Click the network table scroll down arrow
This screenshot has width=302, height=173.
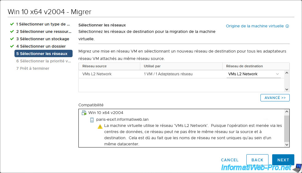[x=287, y=89]
